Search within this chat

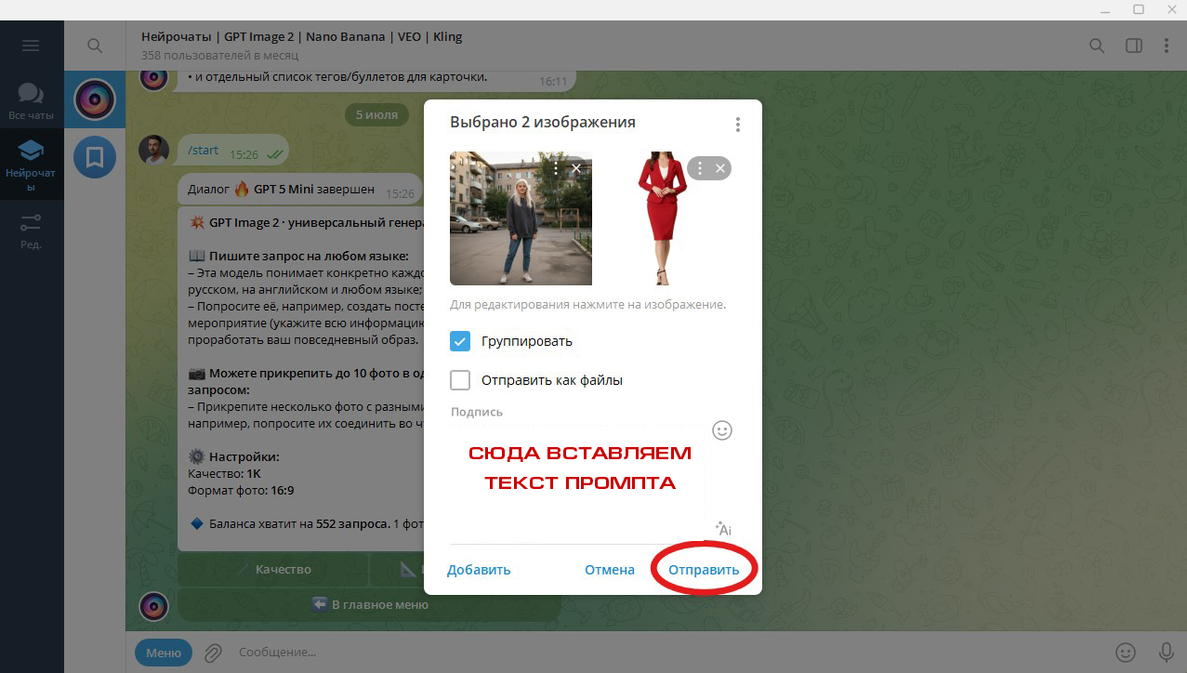(1097, 46)
